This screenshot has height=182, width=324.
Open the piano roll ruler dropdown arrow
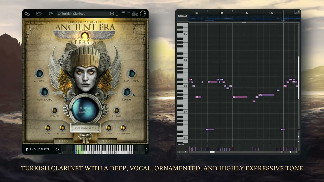[299, 12]
